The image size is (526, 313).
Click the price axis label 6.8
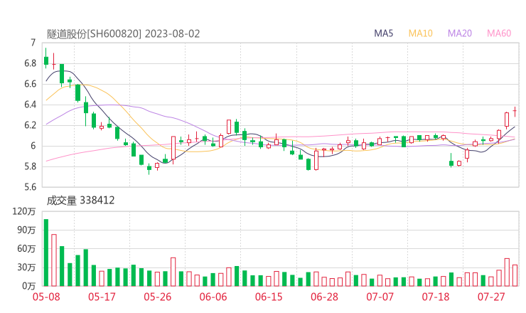point(30,63)
